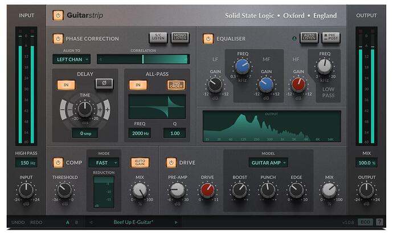Toggle the All-Pass 2nd Order button
The width and height of the screenshot is (393, 233).
[176, 84]
